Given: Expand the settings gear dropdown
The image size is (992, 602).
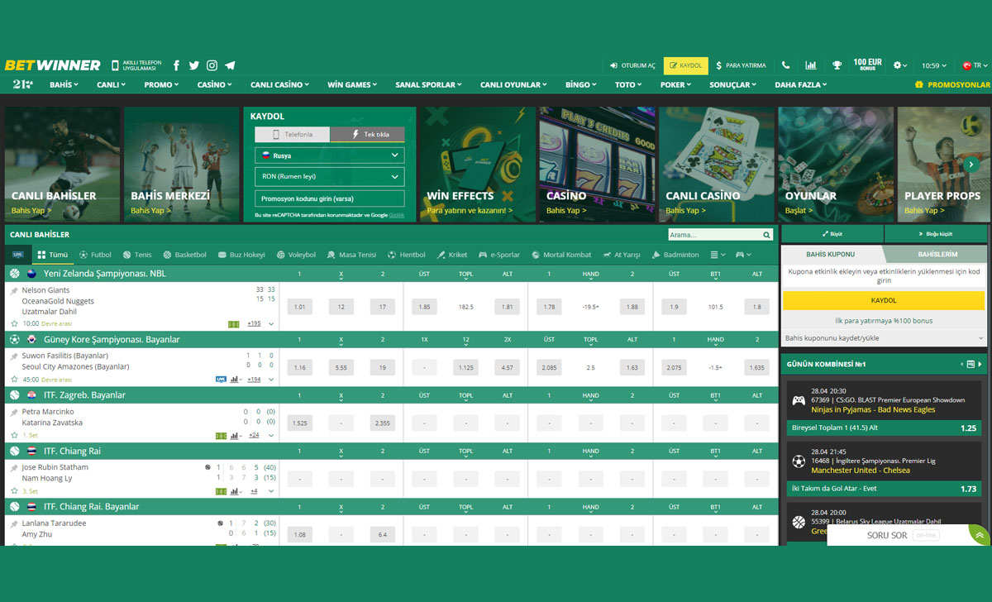Looking at the screenshot, I should tap(899, 65).
